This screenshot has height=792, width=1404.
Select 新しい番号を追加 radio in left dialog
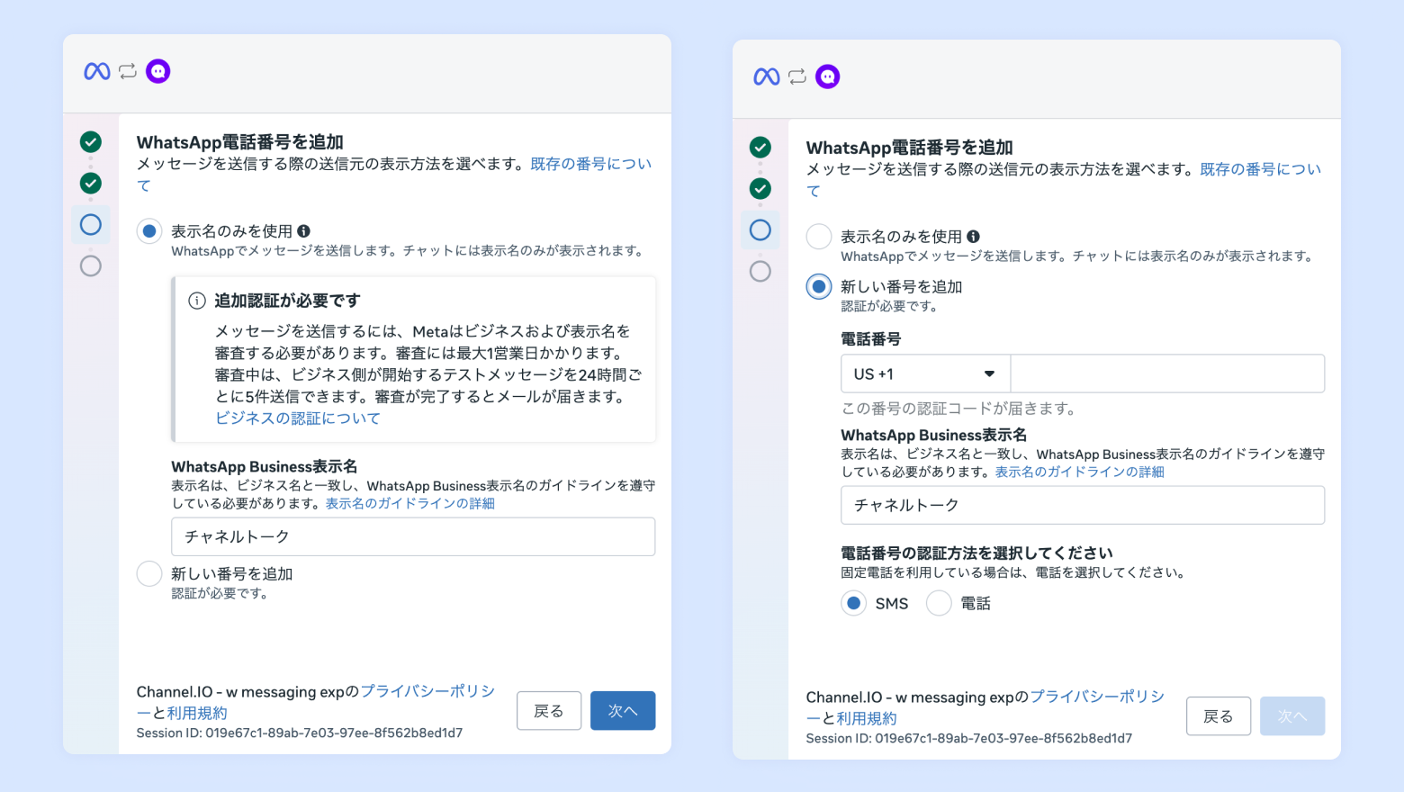[x=149, y=573]
